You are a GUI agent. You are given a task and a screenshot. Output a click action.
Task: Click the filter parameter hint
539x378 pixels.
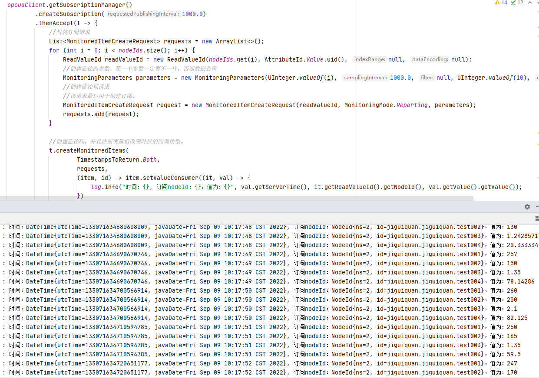[427, 78]
